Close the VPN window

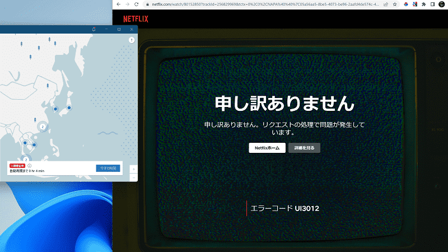(132, 29)
